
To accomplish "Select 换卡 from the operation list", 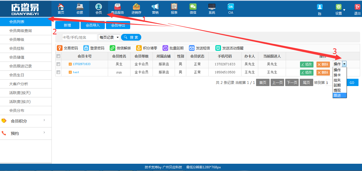I will pyautogui.click(x=339, y=75).
